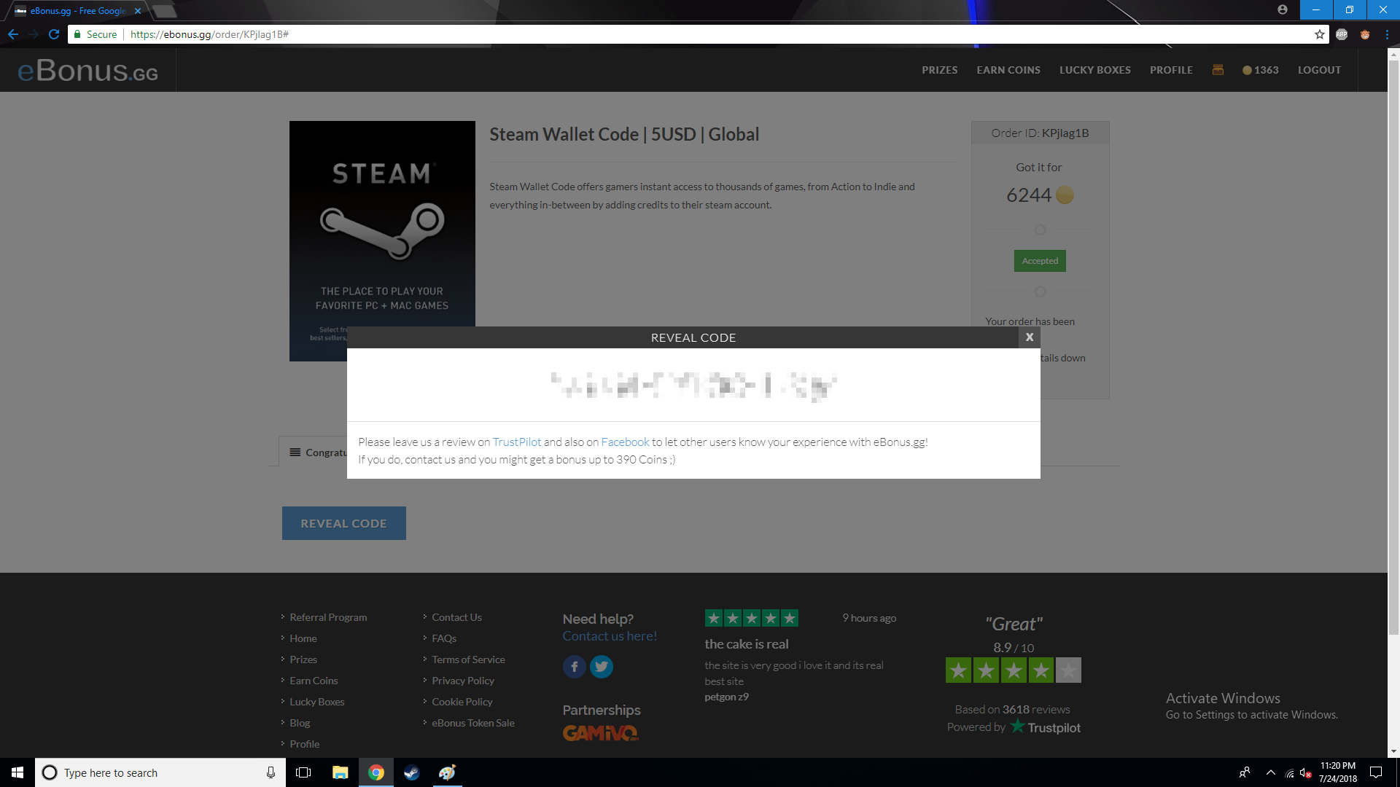Open the Home footer link

click(x=303, y=638)
